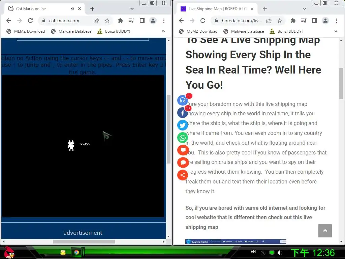This screenshot has height=259, width=345.
Task: Close the Live Shipping Map tab
Action: pos(252,9)
